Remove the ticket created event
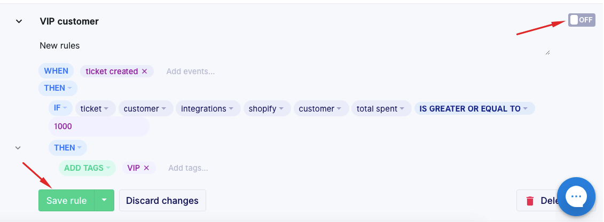Image resolution: width=604 pixels, height=222 pixels. click(144, 72)
